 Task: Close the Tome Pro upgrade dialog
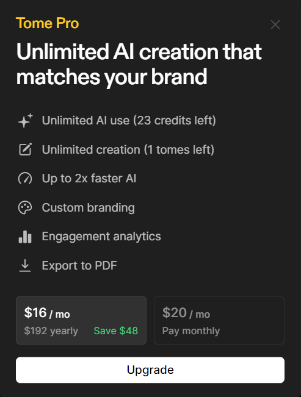click(x=275, y=24)
